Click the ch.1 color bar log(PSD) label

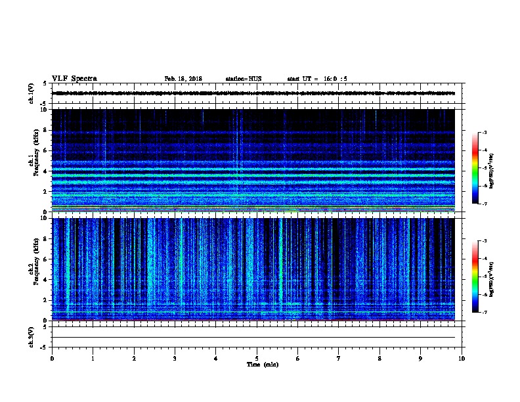[x=491, y=171]
